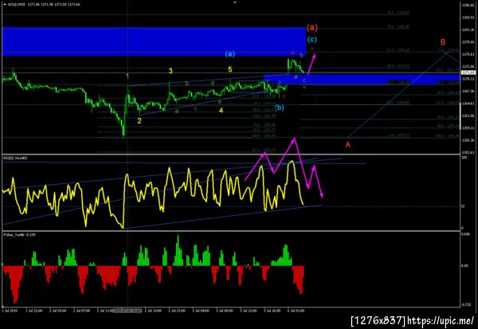Click the 1175.61 price axis label
Image resolution: width=478 pixels, height=329 pixels.
[x=468, y=54]
